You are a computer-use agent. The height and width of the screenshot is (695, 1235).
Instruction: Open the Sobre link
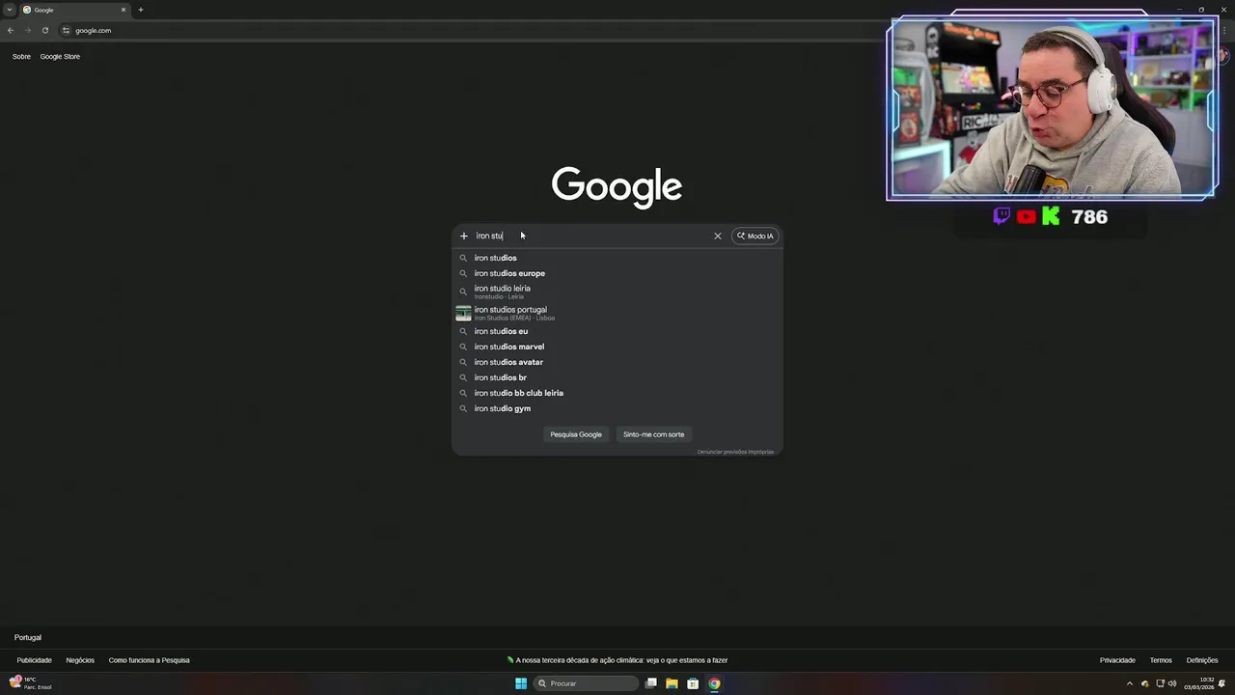pos(21,56)
